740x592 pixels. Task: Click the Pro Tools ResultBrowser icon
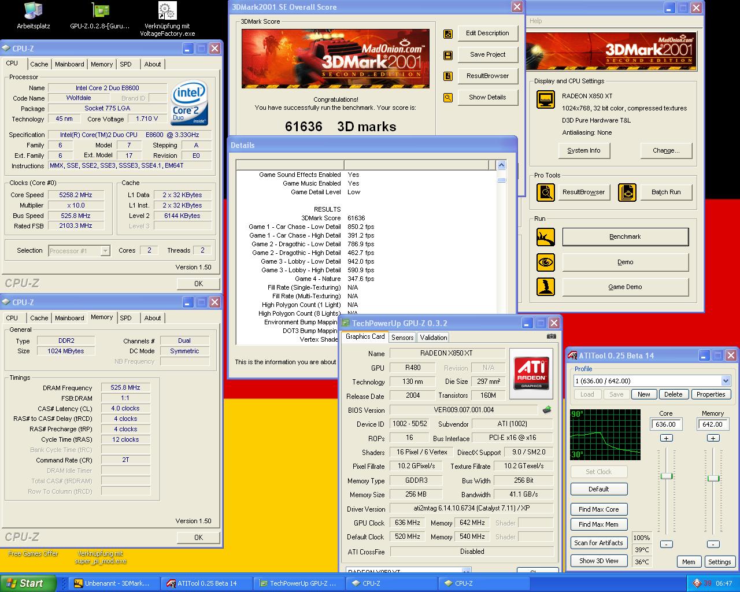pyautogui.click(x=546, y=192)
